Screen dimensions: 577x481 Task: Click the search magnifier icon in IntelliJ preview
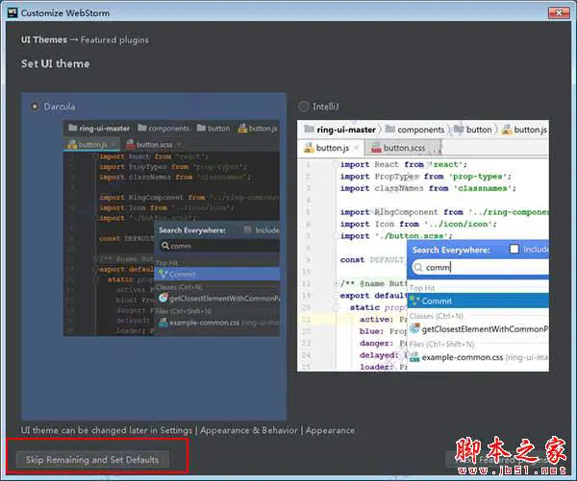[x=418, y=267]
